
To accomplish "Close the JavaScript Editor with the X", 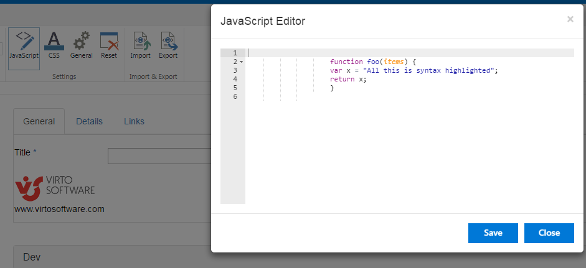I will coord(570,19).
